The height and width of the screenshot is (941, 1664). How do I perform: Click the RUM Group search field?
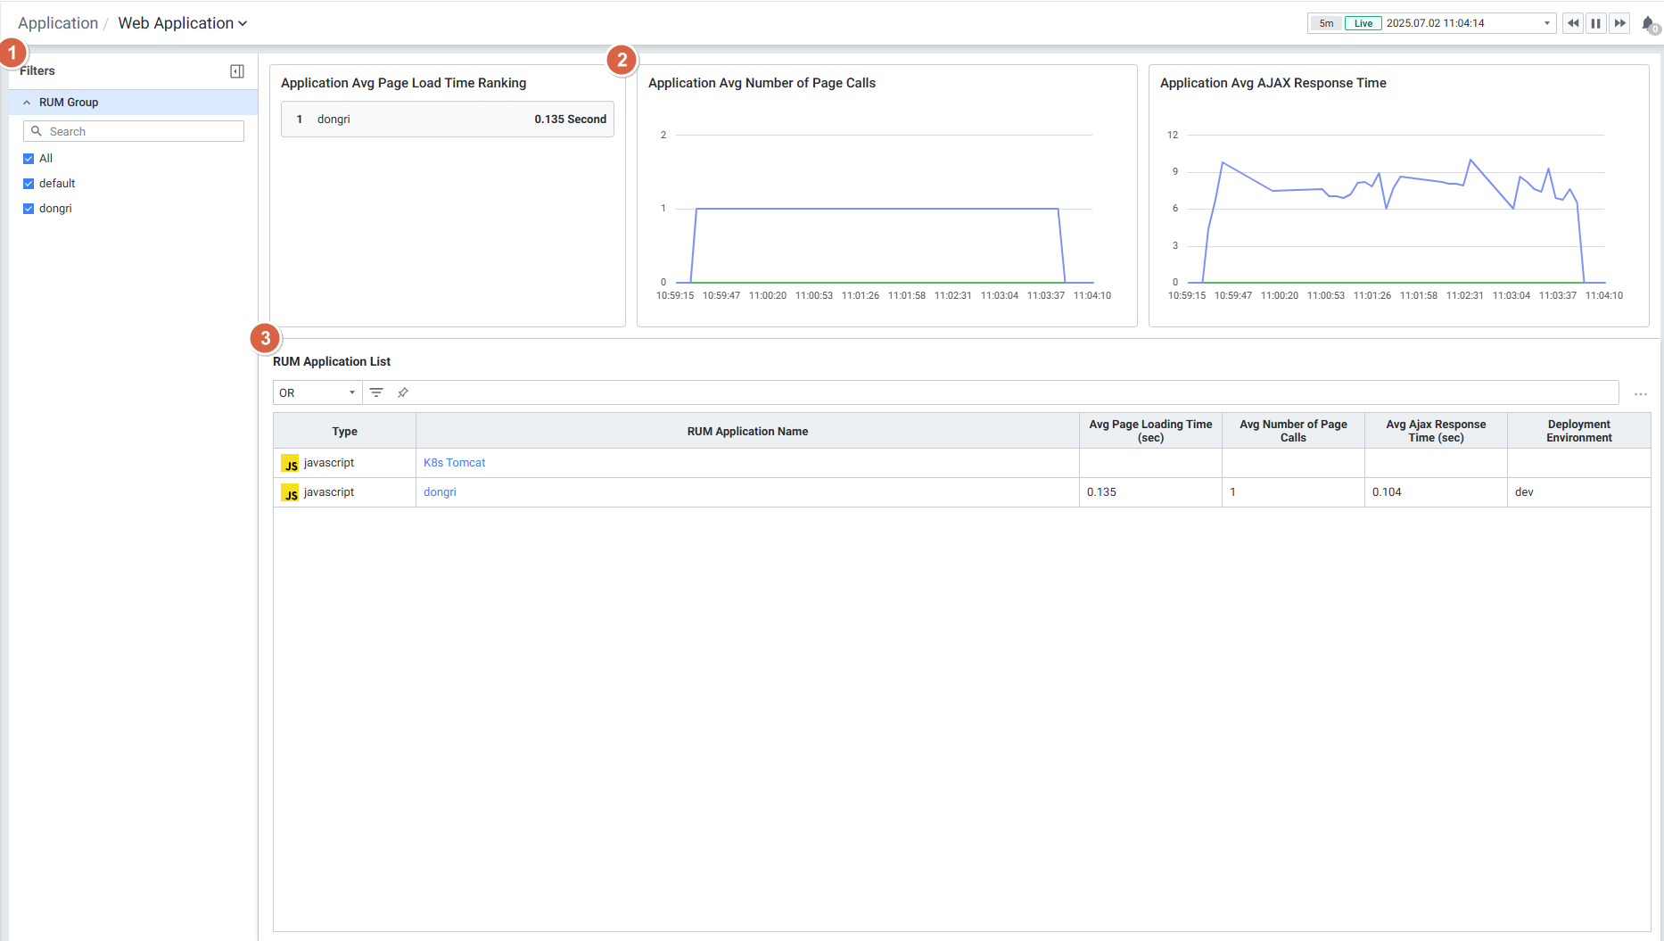point(134,131)
